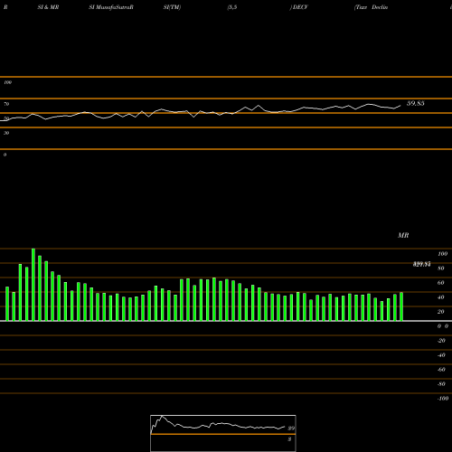Click the RSI axis label 0

[x=5, y=155]
